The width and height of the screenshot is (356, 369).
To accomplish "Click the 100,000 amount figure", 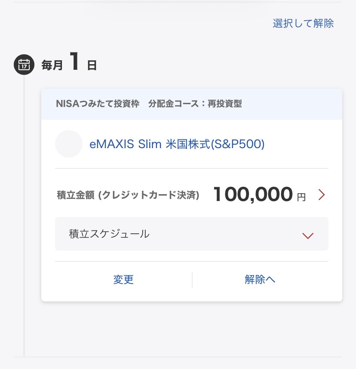I will click(253, 195).
